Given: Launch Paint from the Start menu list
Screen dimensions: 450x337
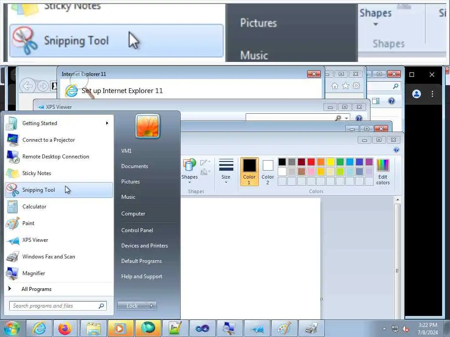Looking at the screenshot, I should point(59,223).
